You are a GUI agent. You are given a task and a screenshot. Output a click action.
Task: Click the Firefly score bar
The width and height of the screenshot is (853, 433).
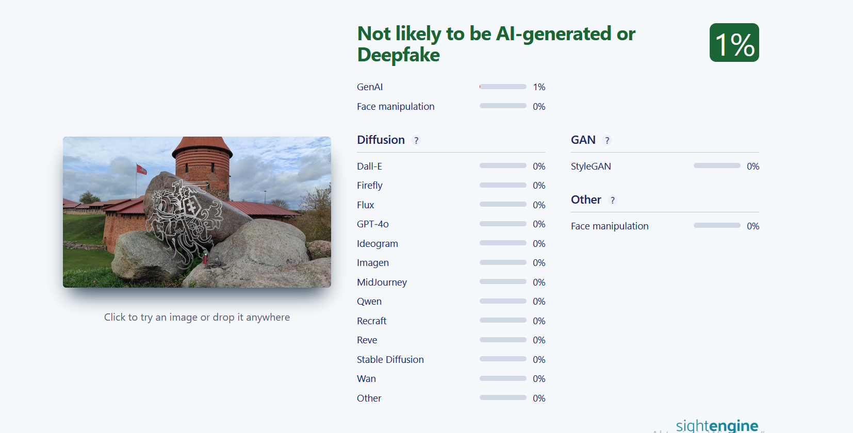click(503, 185)
